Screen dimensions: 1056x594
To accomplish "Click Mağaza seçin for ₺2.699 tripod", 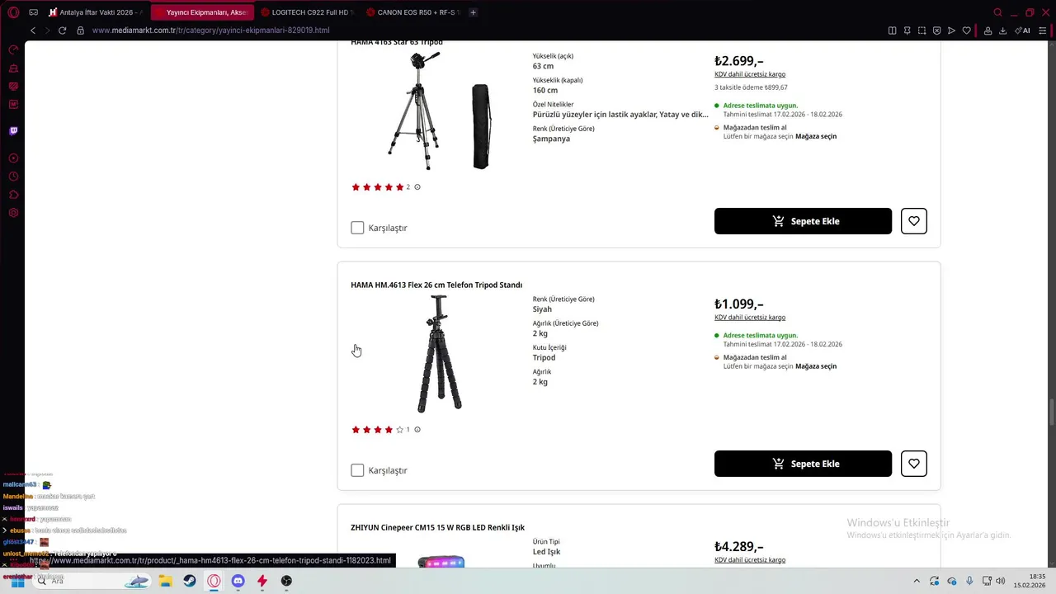I will 816,136.
